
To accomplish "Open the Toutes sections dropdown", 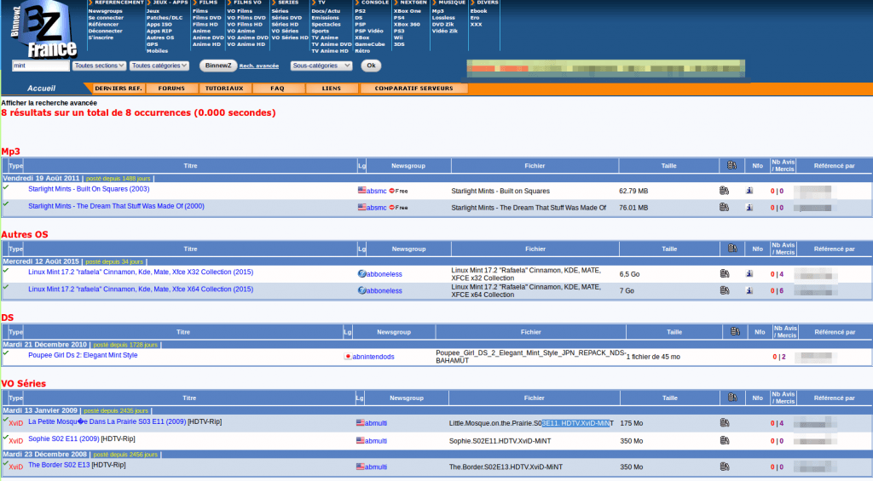I will [x=99, y=66].
